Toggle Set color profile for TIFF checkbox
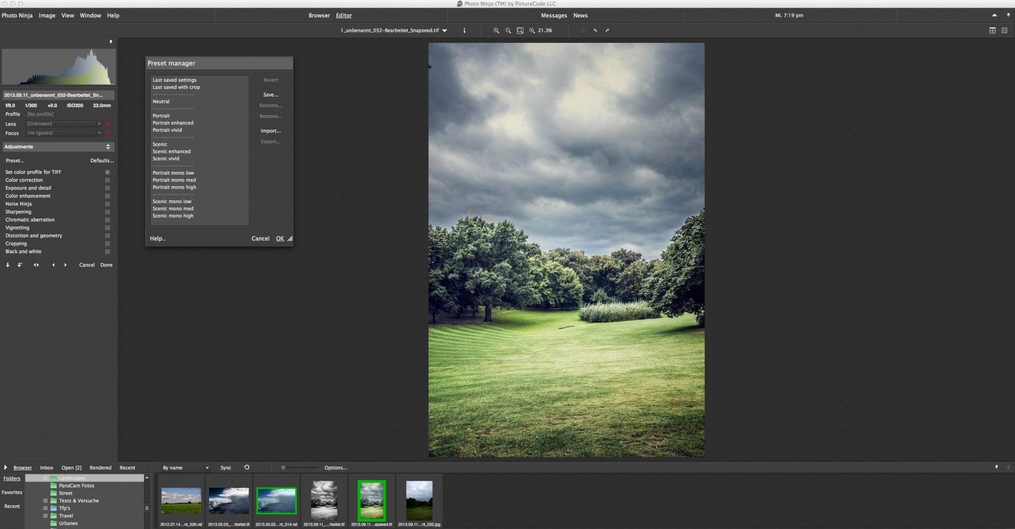 [107, 172]
